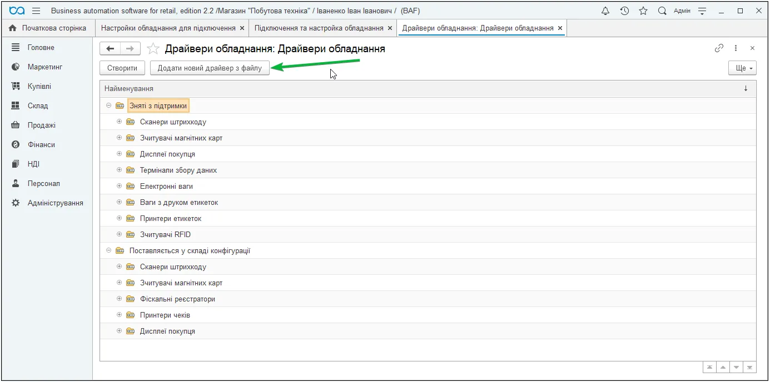
Task: Get link to this form
Action: (719, 48)
